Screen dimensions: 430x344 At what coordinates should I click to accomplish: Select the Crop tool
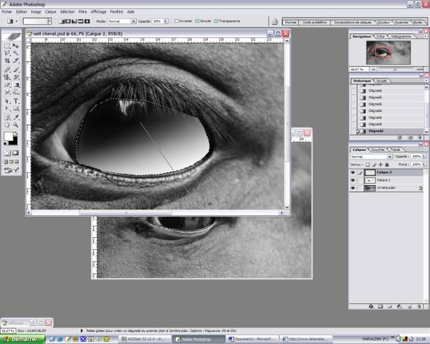(x=7, y=61)
